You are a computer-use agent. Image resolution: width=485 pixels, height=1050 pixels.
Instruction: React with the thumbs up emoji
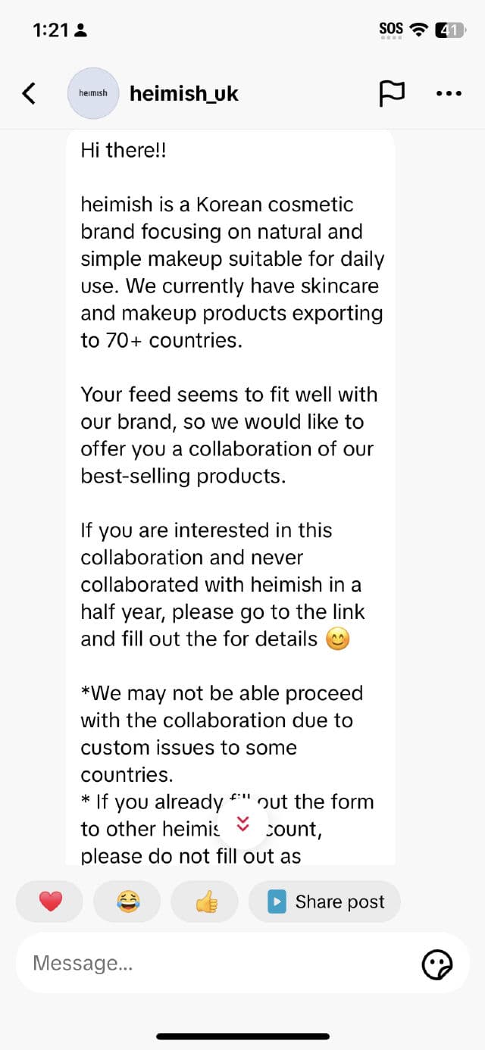point(205,902)
